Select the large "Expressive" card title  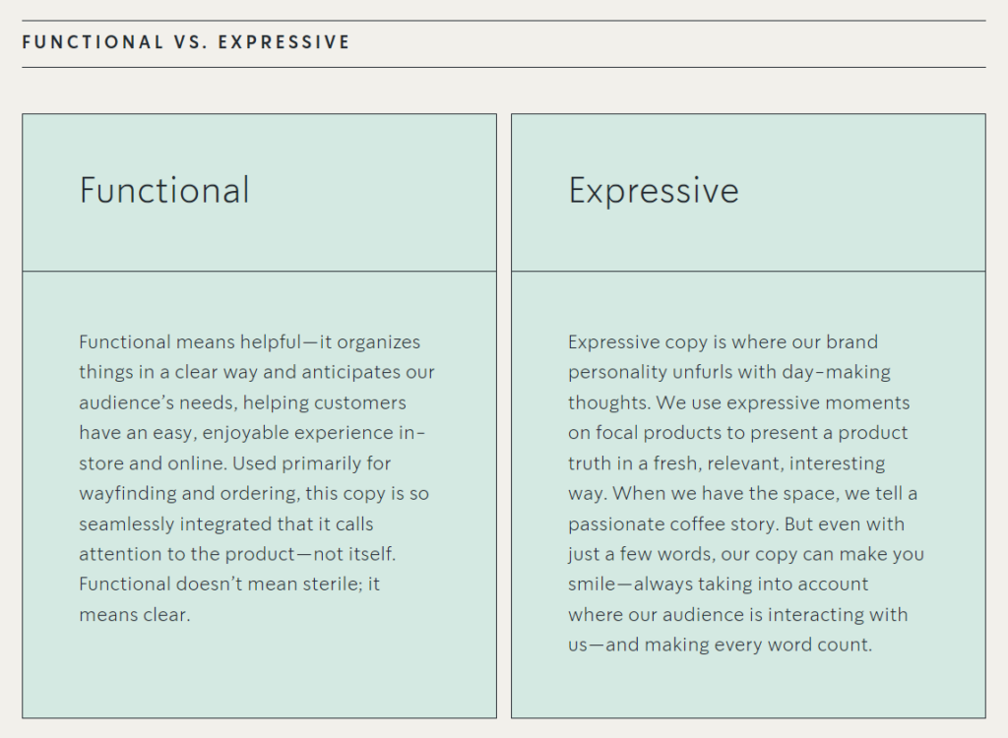click(654, 190)
